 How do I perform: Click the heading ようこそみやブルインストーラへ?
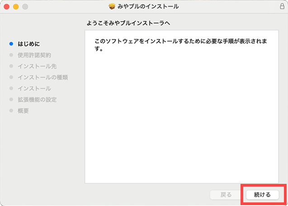pos(131,23)
